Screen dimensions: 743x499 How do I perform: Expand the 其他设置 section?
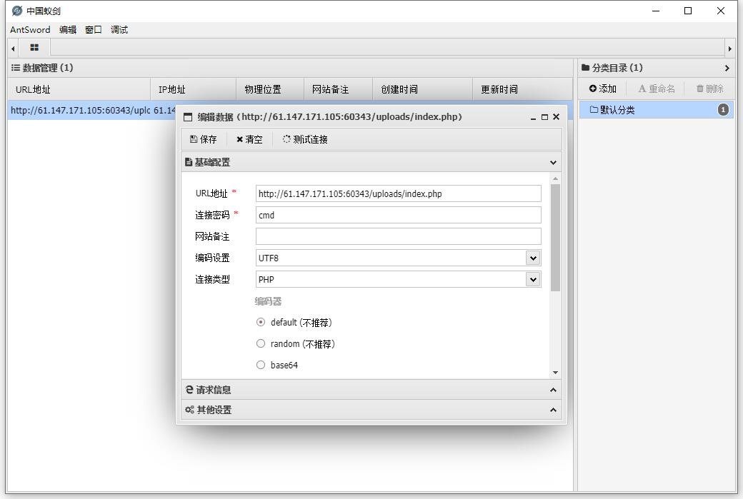pos(553,410)
